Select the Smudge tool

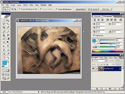[x=4, y=42]
